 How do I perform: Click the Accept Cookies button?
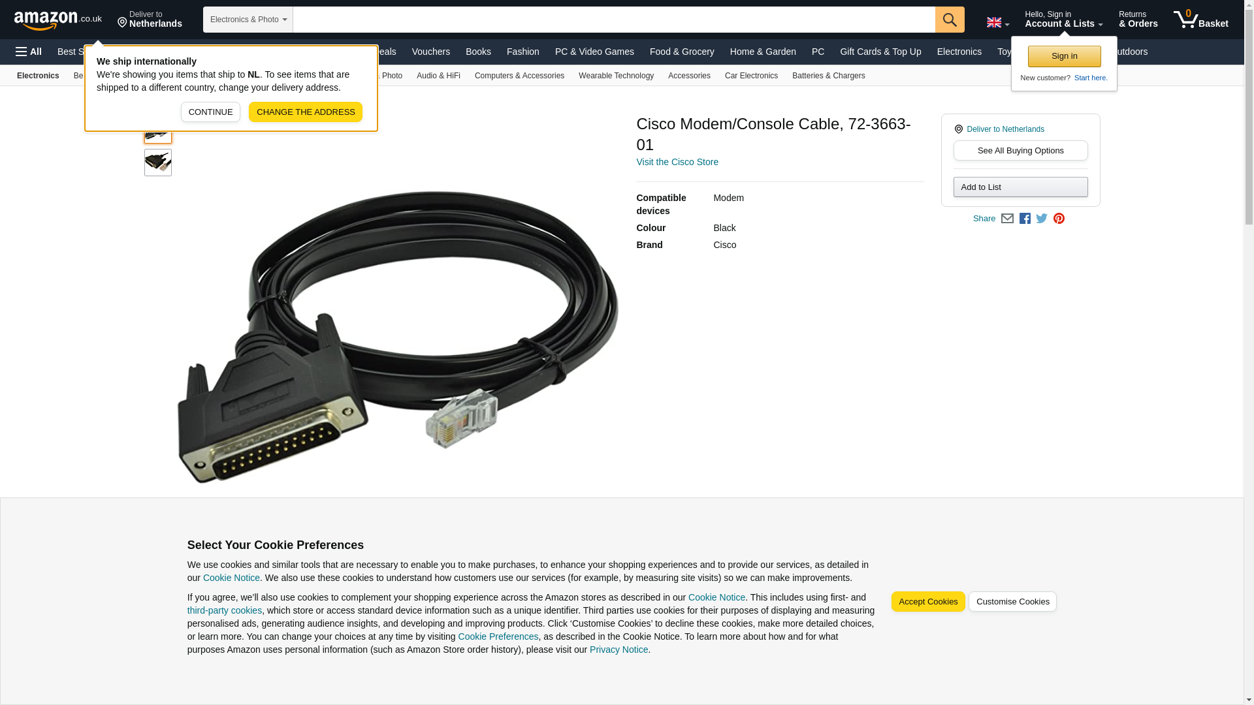[928, 602]
